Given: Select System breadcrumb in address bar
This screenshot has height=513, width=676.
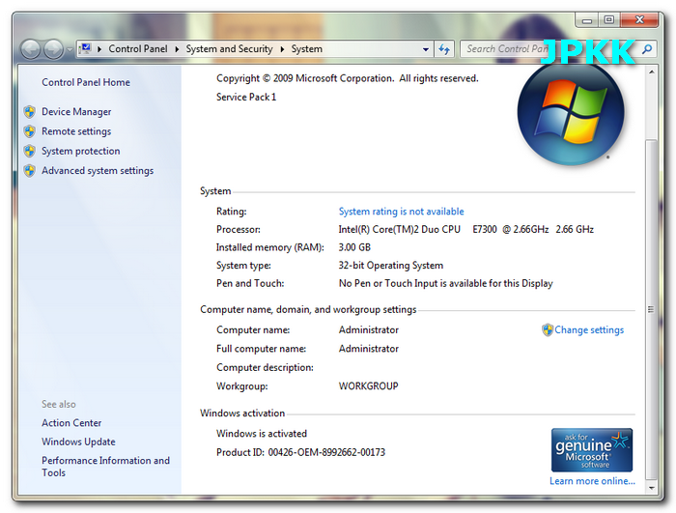Looking at the screenshot, I should tap(306, 48).
